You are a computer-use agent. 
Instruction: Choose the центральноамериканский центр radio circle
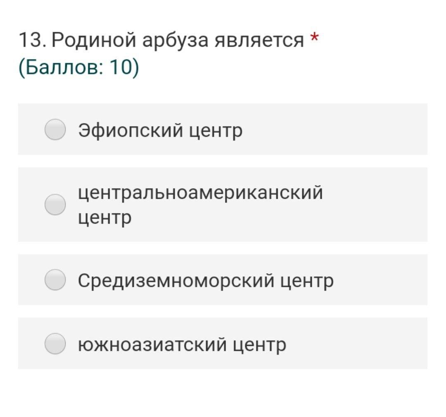55,205
